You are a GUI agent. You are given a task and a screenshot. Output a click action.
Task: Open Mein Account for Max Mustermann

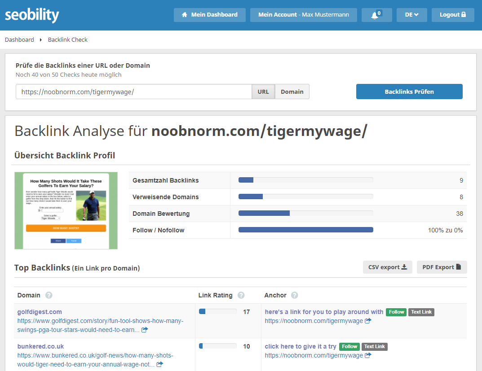pos(303,15)
